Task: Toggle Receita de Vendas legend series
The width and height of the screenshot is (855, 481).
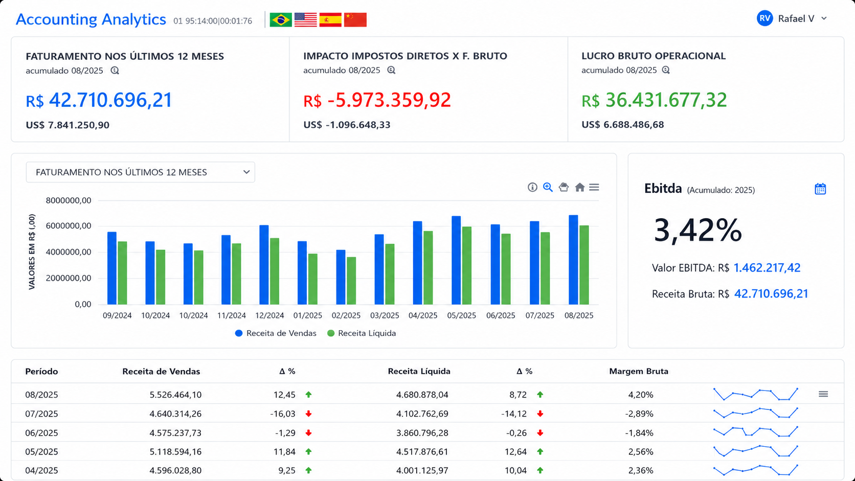Action: [x=276, y=333]
